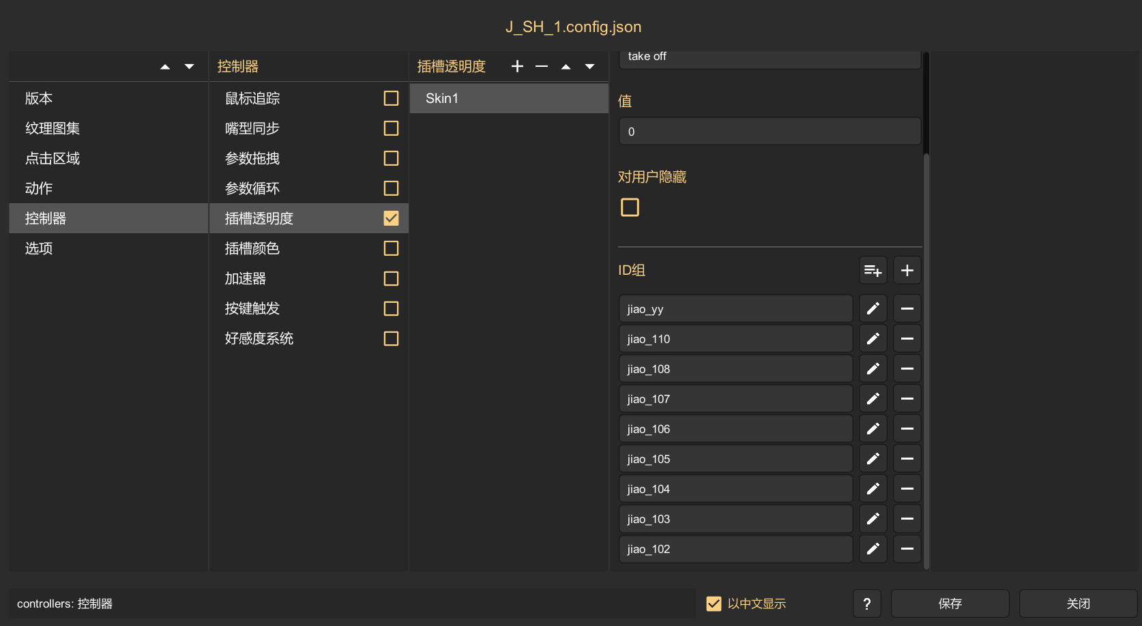Remove the jiao_102 ID entry
The height and width of the screenshot is (626, 1142).
pos(907,549)
